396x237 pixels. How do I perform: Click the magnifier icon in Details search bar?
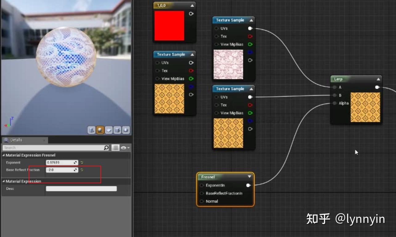click(x=106, y=148)
